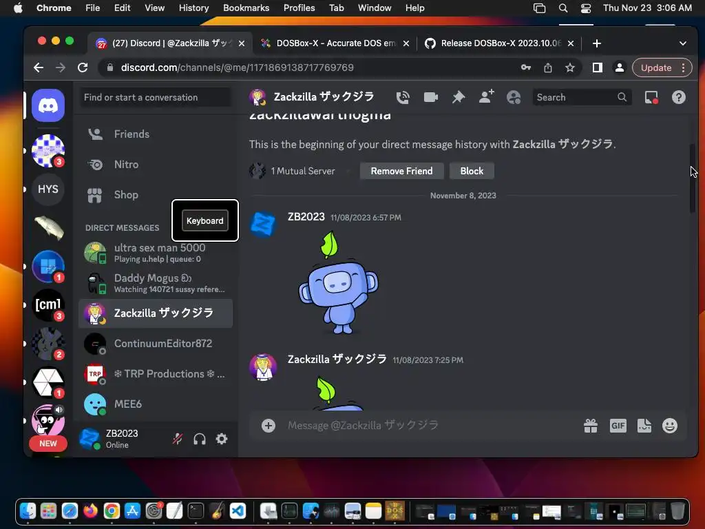Open User Settings gear
705x529 pixels.
point(222,439)
